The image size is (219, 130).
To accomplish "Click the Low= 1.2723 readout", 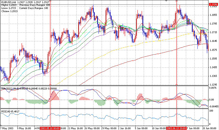I will [8, 8].
